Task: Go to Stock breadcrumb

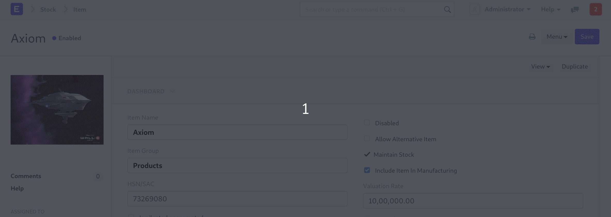Action: [x=48, y=10]
